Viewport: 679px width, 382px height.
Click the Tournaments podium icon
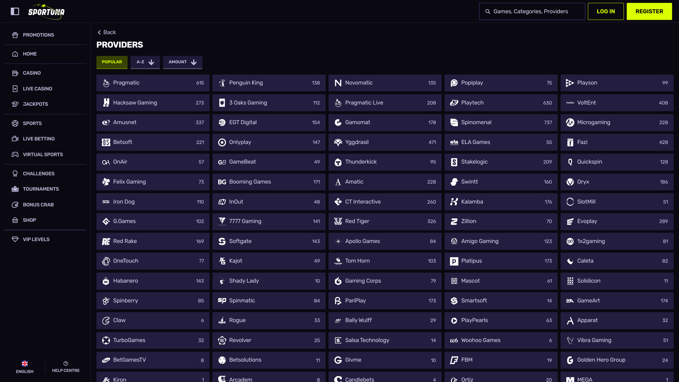tap(15, 189)
